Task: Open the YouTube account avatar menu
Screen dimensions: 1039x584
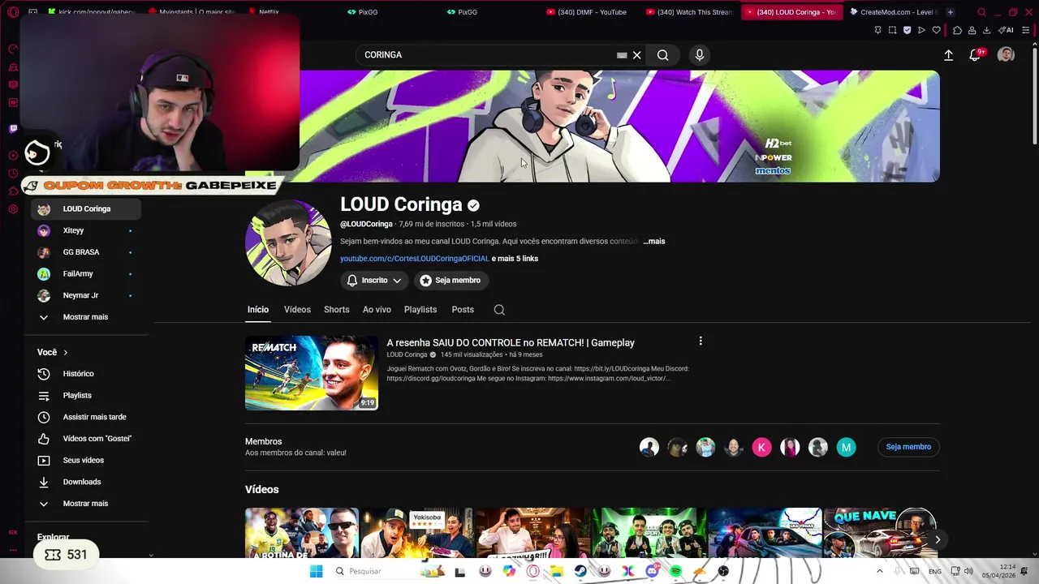Action: pyautogui.click(x=1006, y=55)
